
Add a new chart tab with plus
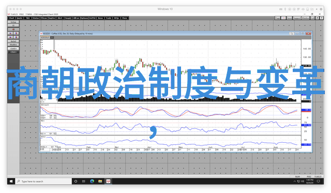(52, 37)
